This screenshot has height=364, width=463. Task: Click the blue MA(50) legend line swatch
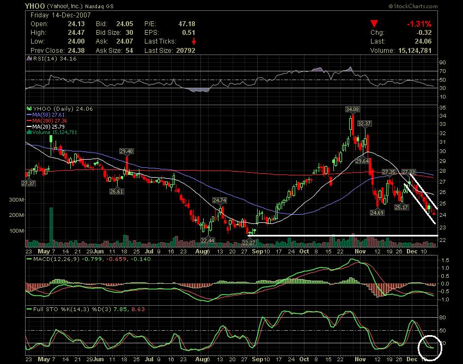pos(29,114)
